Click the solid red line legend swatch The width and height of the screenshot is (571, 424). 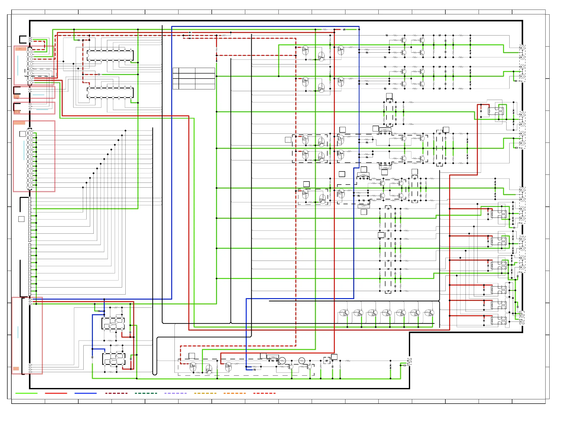click(56, 393)
